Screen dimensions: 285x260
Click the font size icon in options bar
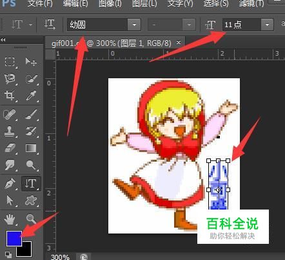(x=210, y=25)
